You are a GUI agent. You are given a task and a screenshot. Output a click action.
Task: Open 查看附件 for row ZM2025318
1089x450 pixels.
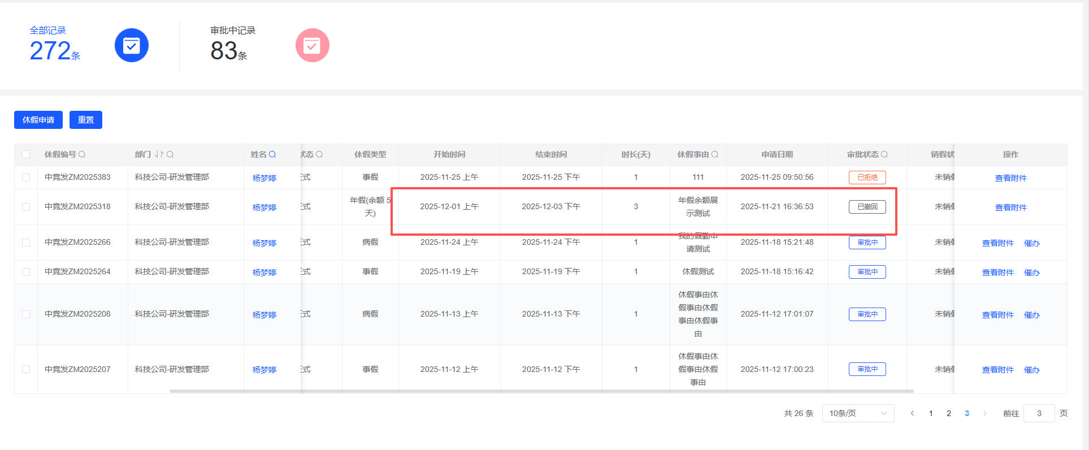click(x=1010, y=207)
